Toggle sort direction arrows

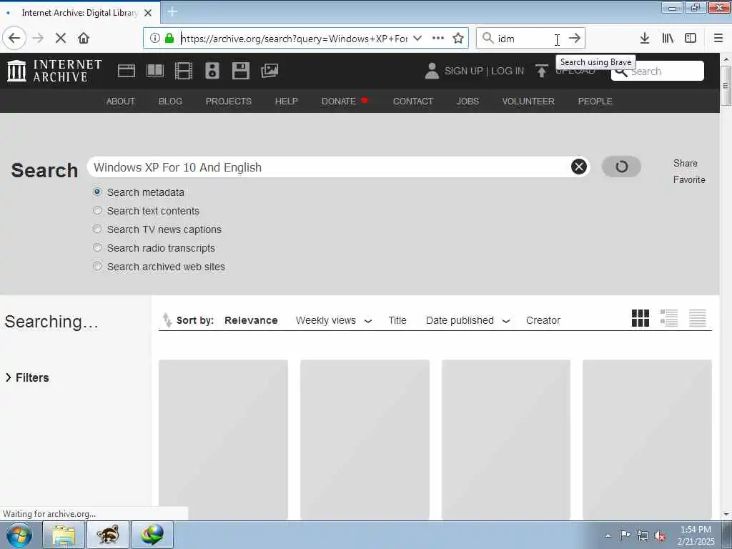point(167,320)
